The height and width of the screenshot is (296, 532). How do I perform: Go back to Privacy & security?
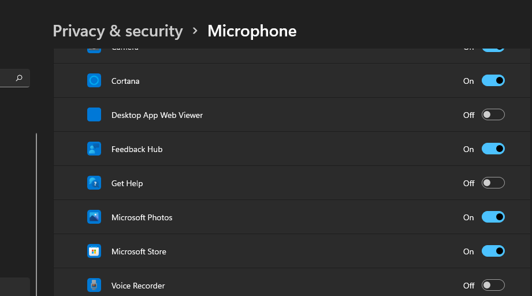coord(117,31)
